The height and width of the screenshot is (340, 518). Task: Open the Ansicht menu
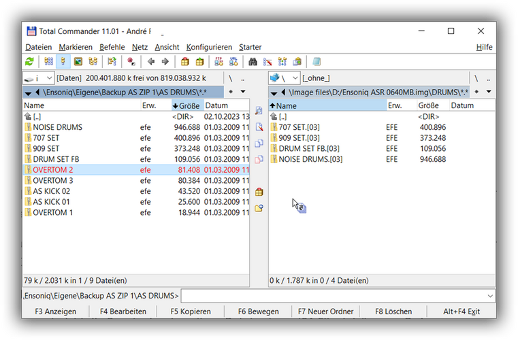coord(167,47)
